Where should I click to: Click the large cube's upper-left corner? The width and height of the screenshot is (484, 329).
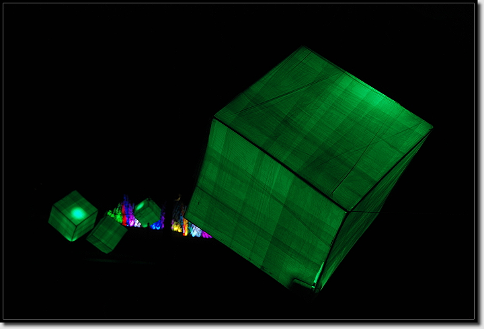coord(214,118)
